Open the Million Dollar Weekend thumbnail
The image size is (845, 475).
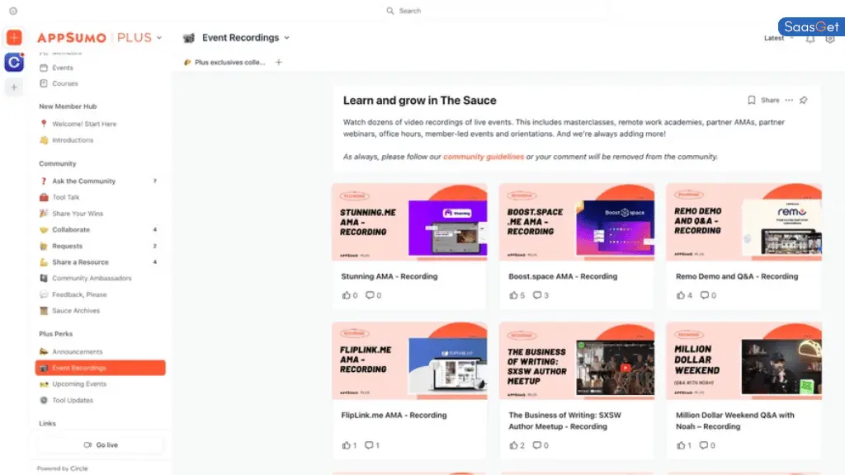pos(744,361)
